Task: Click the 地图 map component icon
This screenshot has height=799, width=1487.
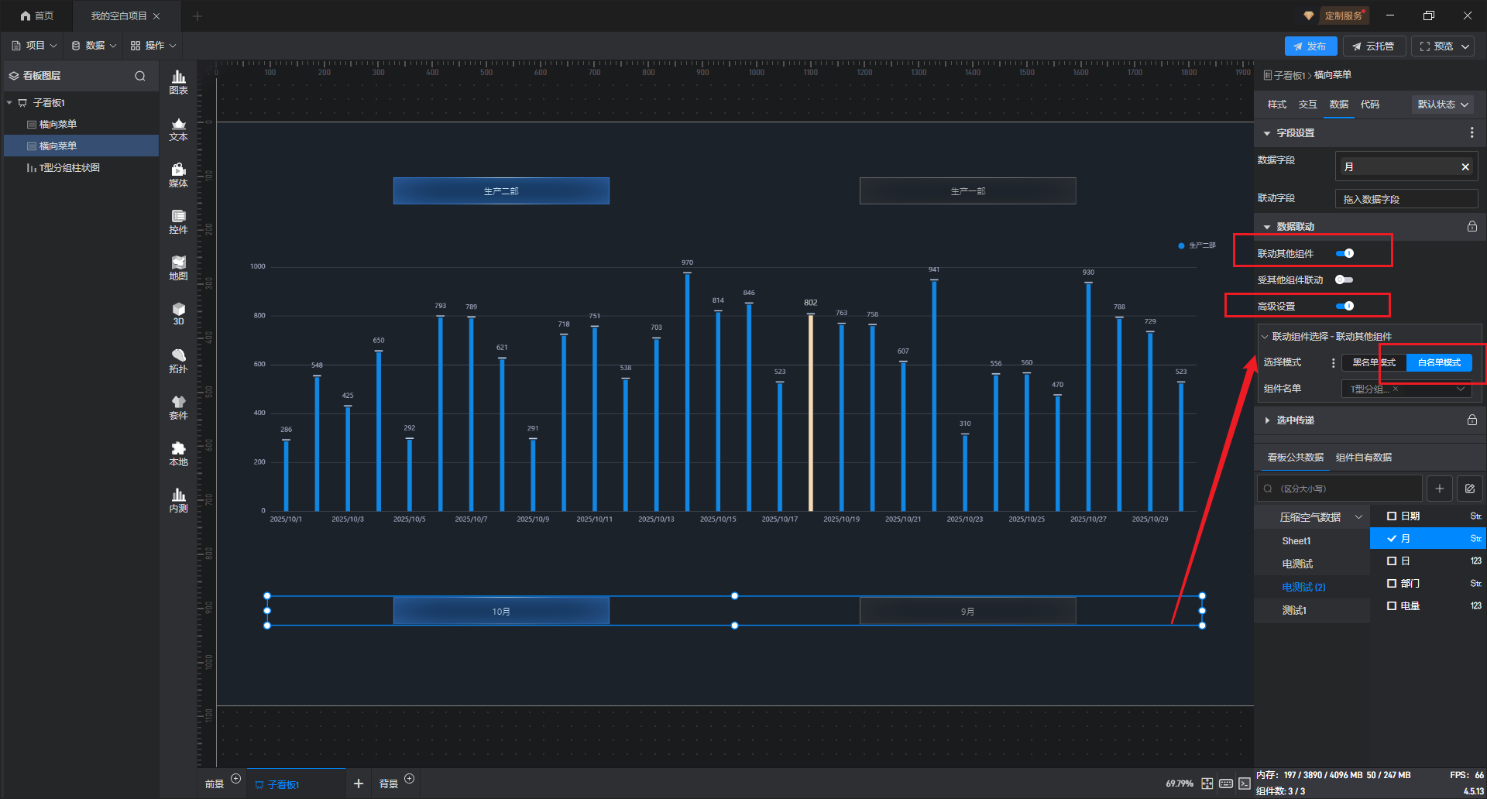Action: [x=178, y=268]
